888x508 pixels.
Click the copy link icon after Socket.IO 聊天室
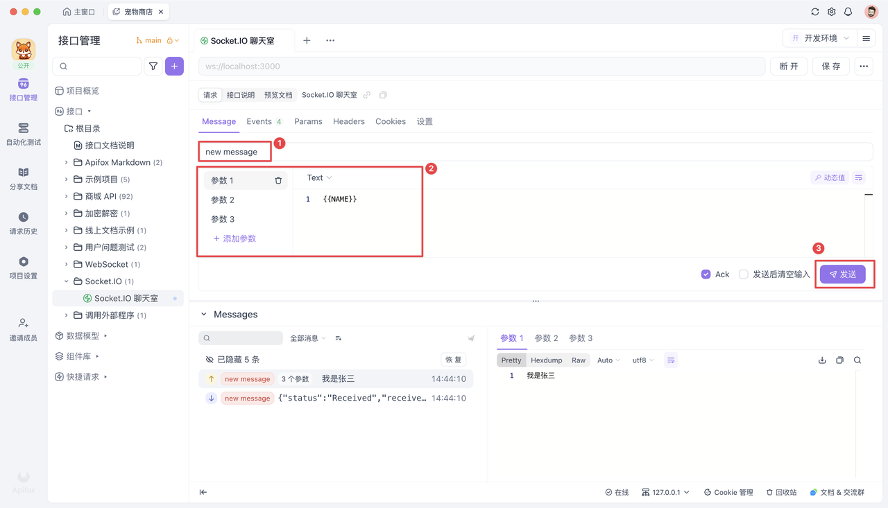click(x=367, y=95)
